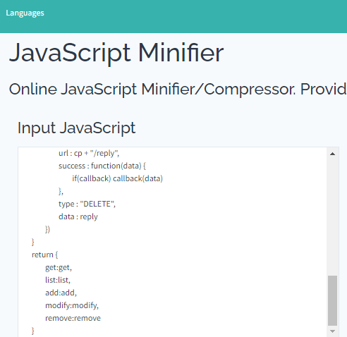The image size is (347, 337).
Task: Click the 'Input JavaScript' heading
Action: point(77,128)
